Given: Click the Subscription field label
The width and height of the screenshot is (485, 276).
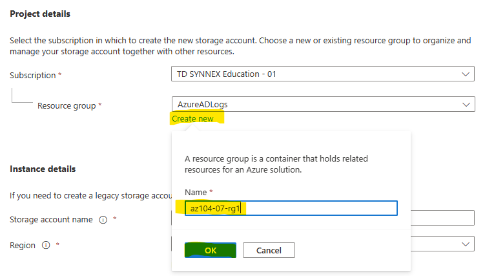Looking at the screenshot, I should [33, 76].
